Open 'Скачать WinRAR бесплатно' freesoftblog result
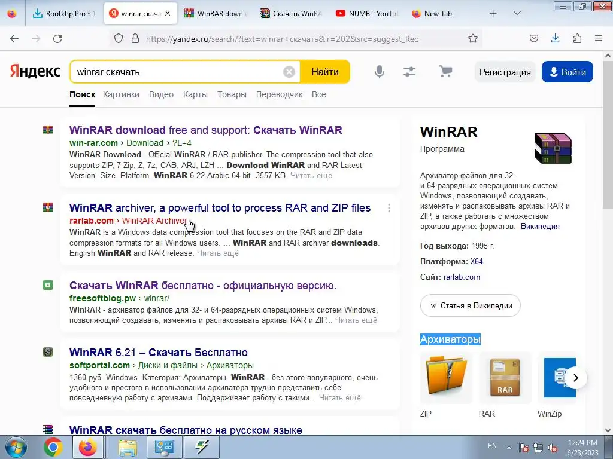 click(203, 286)
